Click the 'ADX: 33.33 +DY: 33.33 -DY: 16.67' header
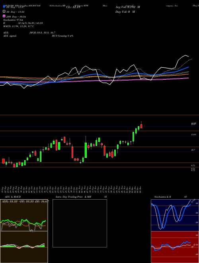199x263 pixels. pos(25,201)
